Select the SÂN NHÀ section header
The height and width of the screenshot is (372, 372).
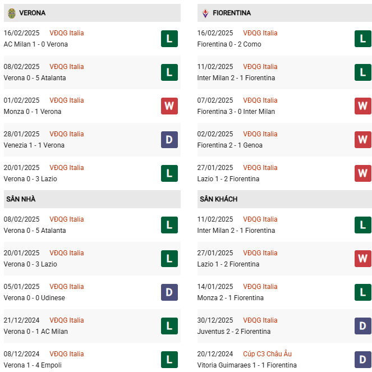click(x=21, y=199)
